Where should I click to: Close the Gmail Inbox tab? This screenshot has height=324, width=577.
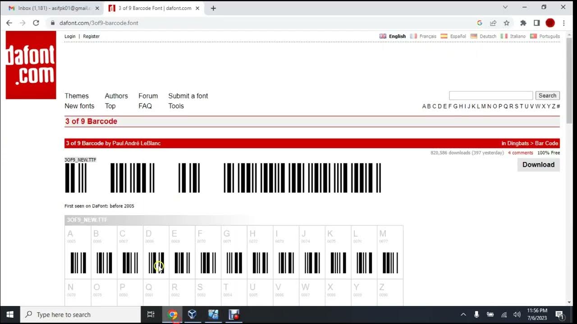97,8
